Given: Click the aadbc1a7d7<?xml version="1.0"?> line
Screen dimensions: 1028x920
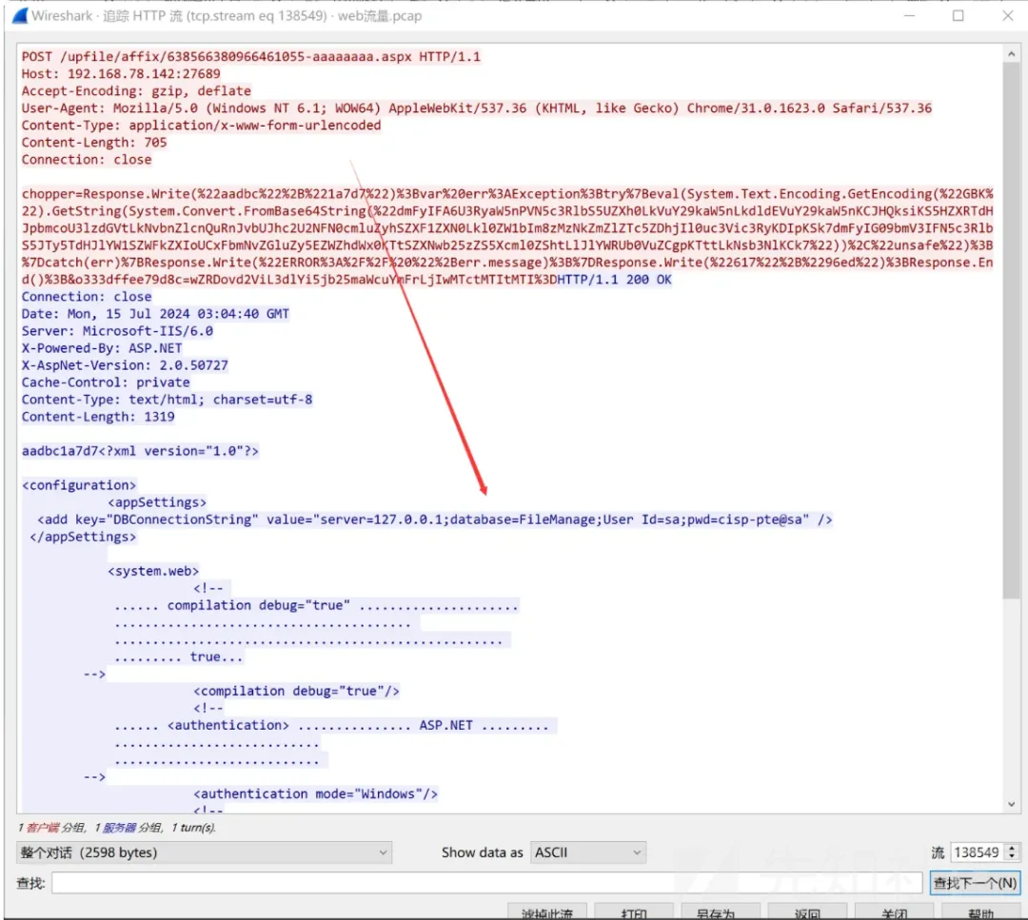Looking at the screenshot, I should point(140,451).
